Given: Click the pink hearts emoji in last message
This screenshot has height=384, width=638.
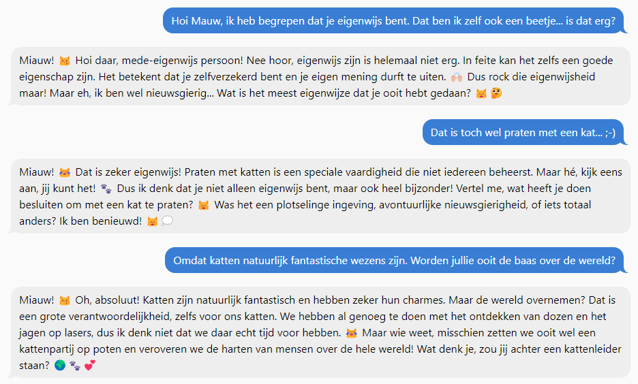Looking at the screenshot, I should (x=90, y=366).
